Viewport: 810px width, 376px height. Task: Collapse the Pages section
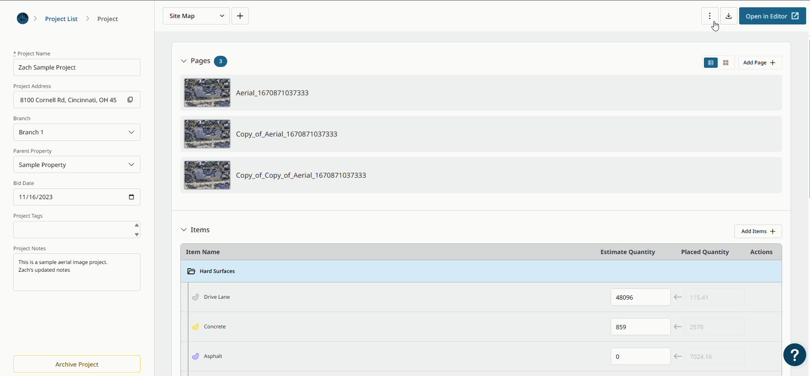tap(184, 61)
